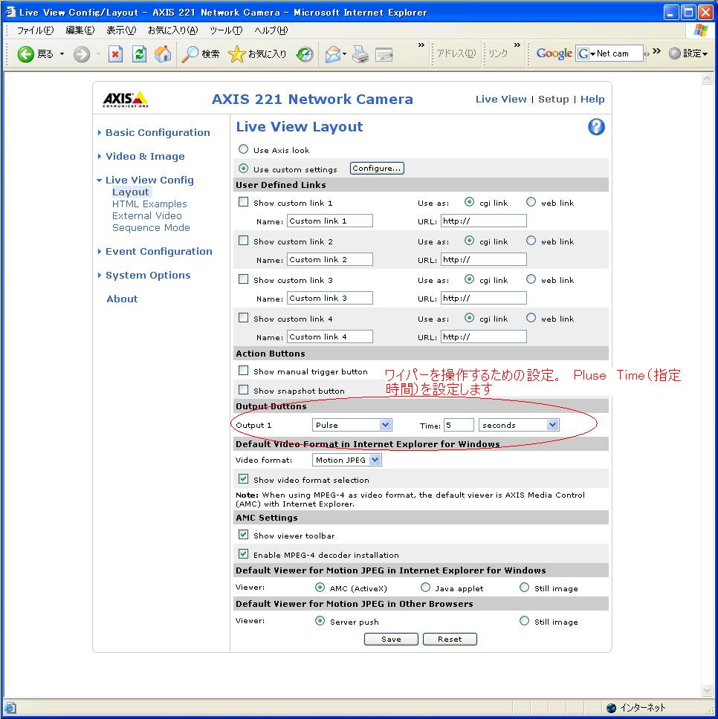Refresh the page using toolbar icon
This screenshot has height=719, width=718.
coord(139,54)
